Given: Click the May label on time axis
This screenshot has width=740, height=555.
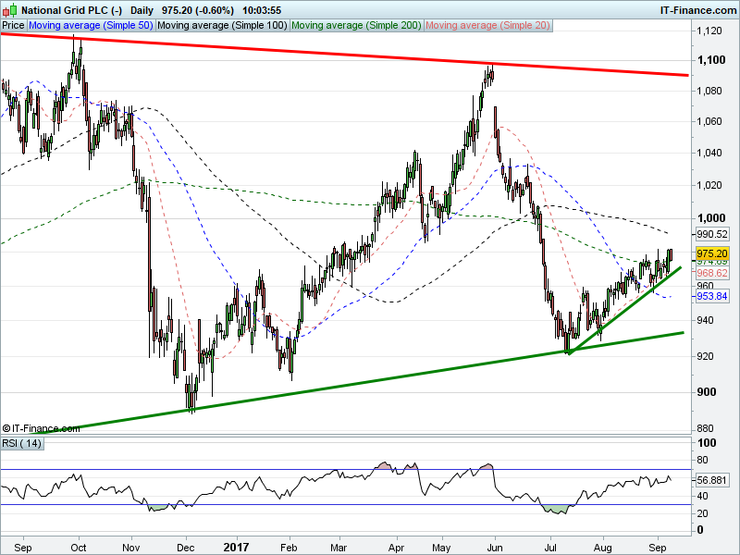Looking at the screenshot, I should click(x=442, y=548).
